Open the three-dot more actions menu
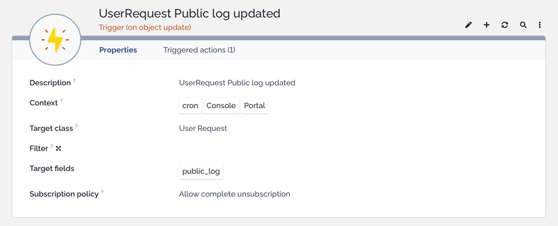This screenshot has height=226, width=558. coord(540,25)
